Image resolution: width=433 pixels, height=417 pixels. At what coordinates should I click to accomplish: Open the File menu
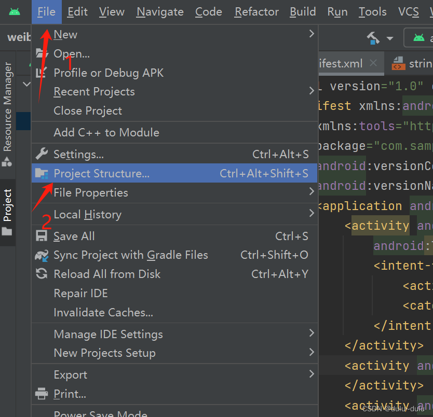[46, 12]
